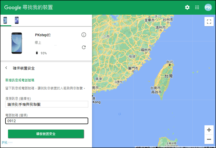Click the phone number field
This screenshot has height=148, width=216.
coord(47,121)
